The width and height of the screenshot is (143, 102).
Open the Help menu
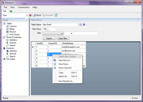(35, 7)
